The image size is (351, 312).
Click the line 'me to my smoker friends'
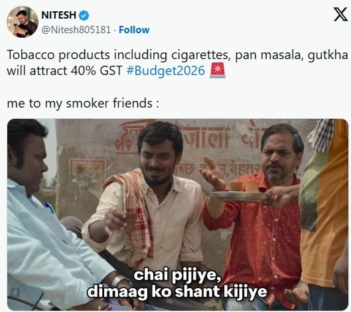[83, 104]
